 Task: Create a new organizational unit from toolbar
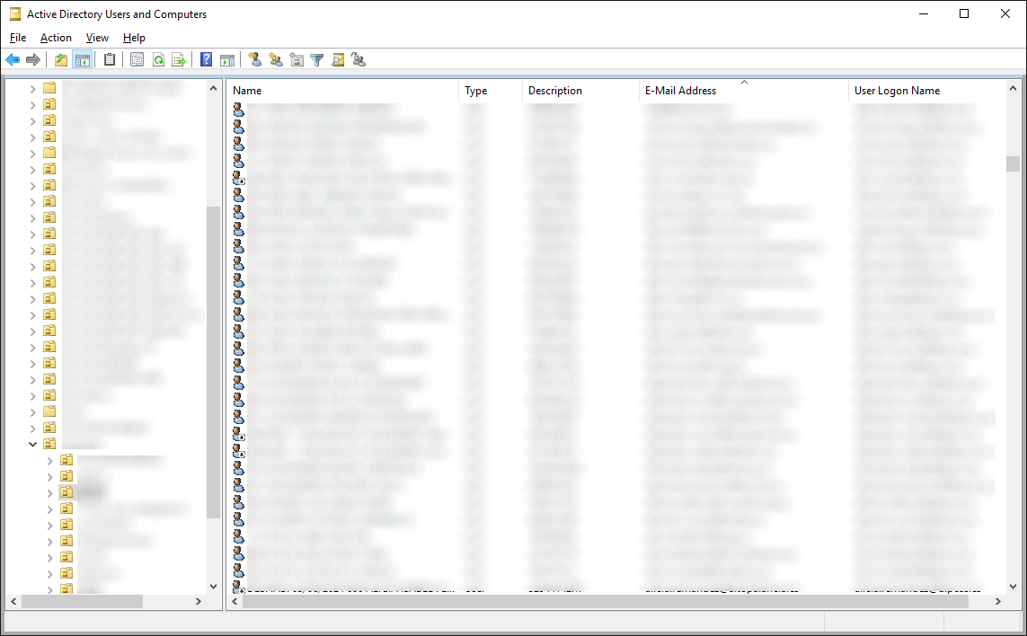point(297,60)
